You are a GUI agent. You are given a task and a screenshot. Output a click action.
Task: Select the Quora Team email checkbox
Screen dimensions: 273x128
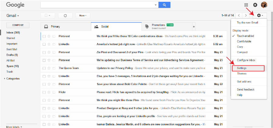(x=44, y=68)
